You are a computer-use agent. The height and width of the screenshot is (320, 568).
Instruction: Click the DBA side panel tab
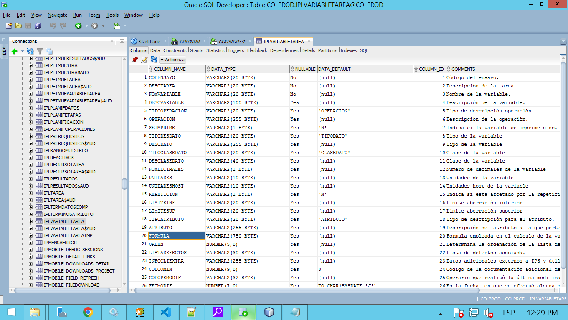click(x=4, y=50)
